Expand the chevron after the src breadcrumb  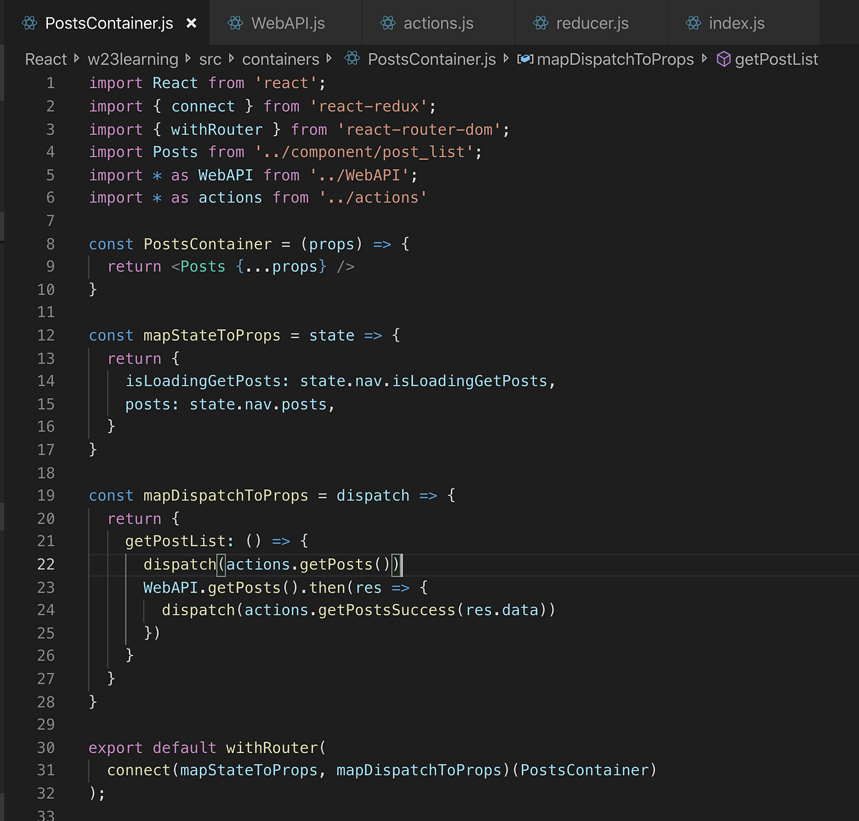[x=230, y=59]
